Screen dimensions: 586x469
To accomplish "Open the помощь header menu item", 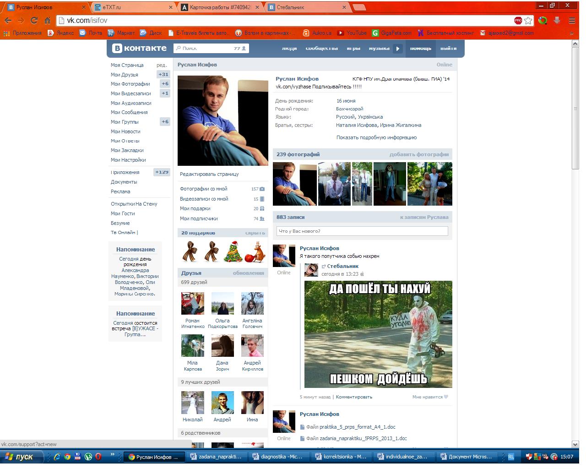I will click(x=420, y=48).
